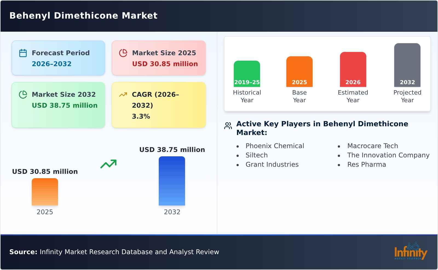This screenshot has width=438, height=270.
Task: Select the red 2026 Estimated Year bar
Action: [x=353, y=68]
